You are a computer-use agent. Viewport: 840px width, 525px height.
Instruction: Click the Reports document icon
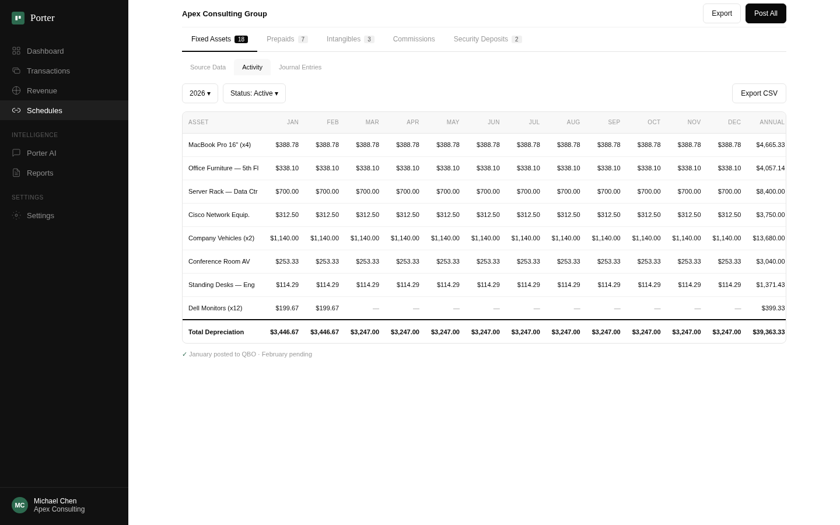click(16, 173)
